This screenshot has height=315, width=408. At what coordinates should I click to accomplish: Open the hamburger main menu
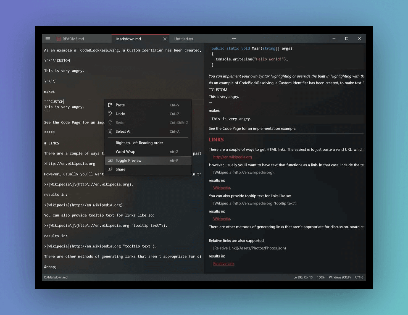pyautogui.click(x=48, y=39)
